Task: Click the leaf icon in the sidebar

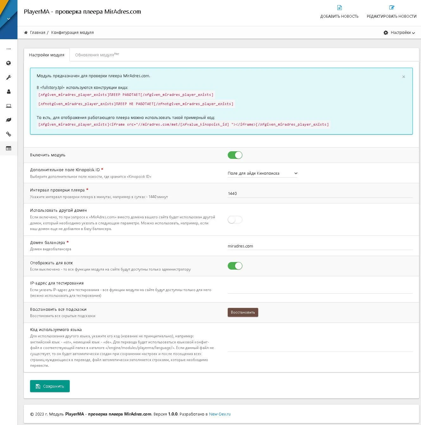Action: [x=9, y=120]
